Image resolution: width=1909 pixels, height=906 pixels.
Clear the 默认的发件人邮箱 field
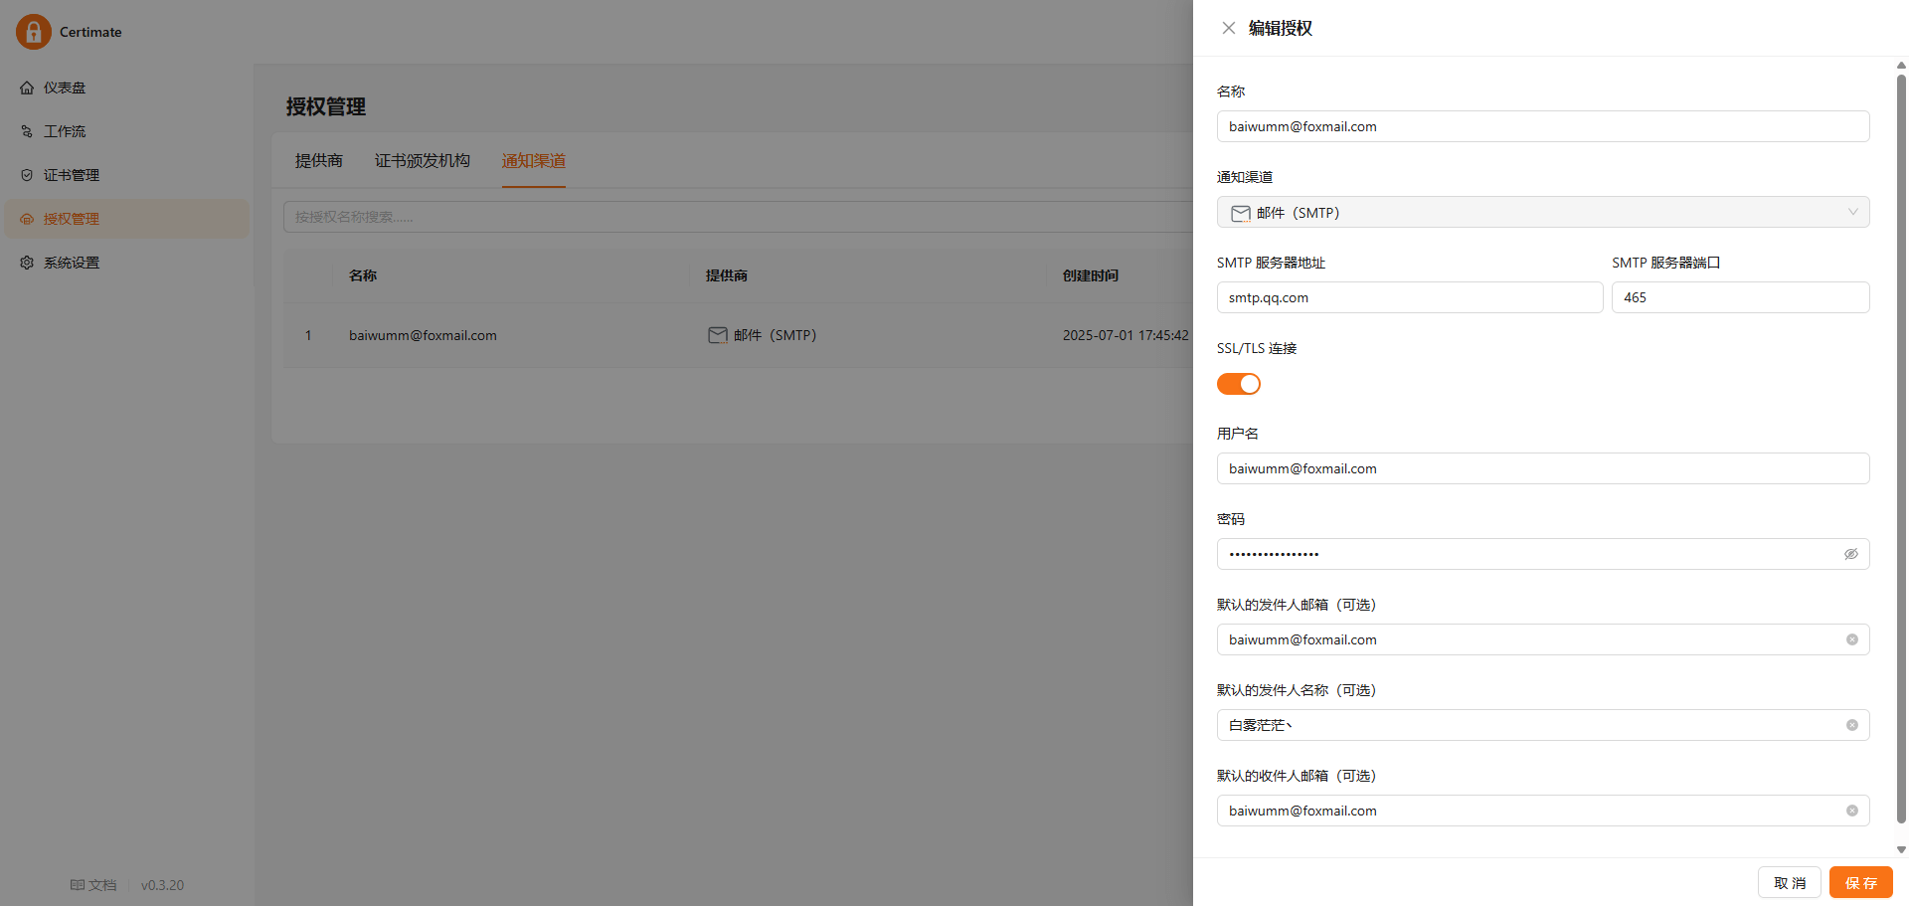coord(1852,639)
